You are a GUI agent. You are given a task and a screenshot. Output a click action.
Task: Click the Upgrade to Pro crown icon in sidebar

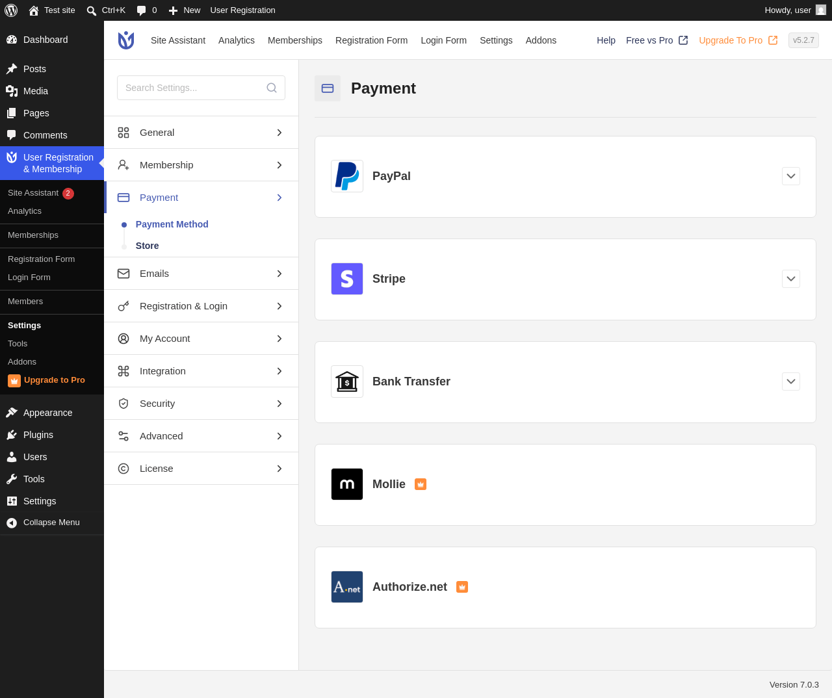[14, 381]
